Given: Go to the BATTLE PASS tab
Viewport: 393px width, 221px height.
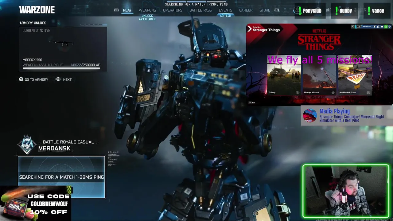Looking at the screenshot, I should pyautogui.click(x=200, y=10).
